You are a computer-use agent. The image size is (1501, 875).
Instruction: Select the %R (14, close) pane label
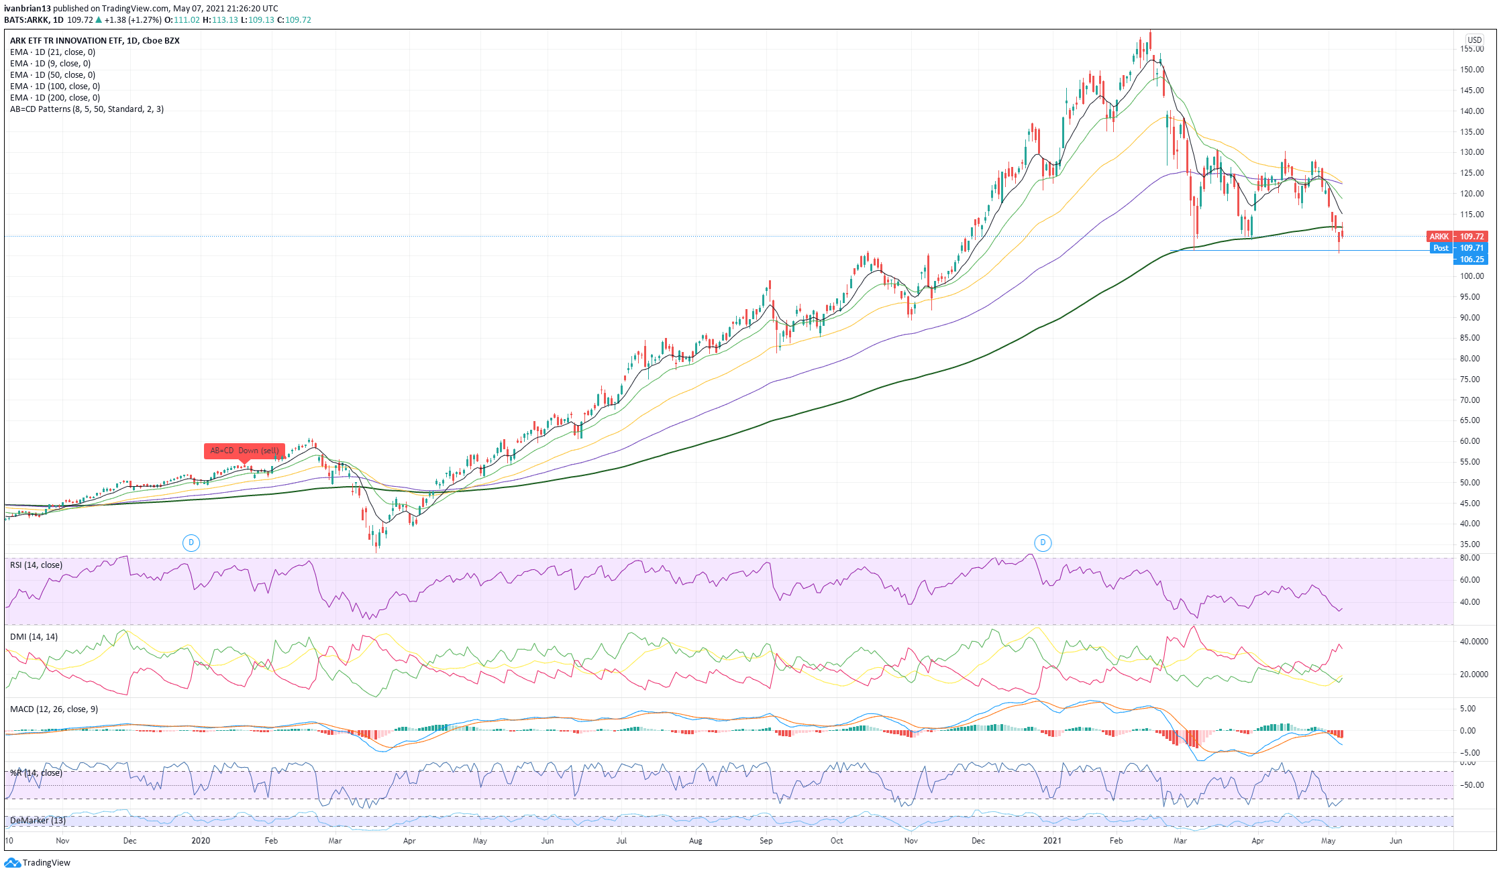[36, 772]
